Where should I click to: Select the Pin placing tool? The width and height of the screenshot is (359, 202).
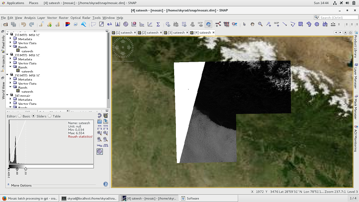[x=268, y=24]
